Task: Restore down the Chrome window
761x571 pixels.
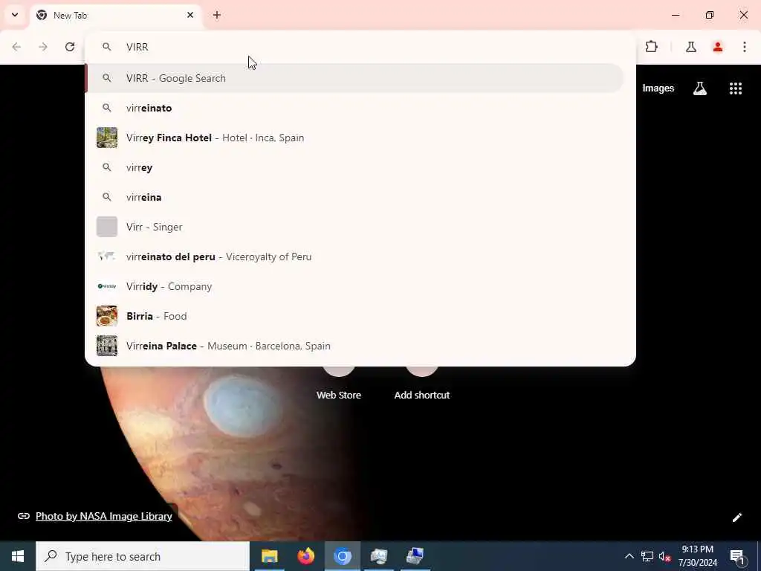Action: coord(710,15)
